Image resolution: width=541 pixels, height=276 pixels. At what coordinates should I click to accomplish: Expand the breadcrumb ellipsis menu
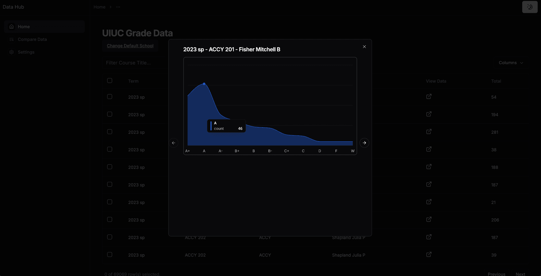[x=118, y=7]
